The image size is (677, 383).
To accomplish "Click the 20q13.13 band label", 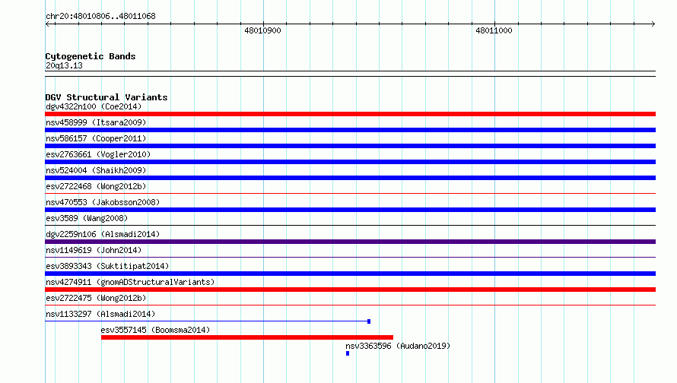I will [x=64, y=65].
